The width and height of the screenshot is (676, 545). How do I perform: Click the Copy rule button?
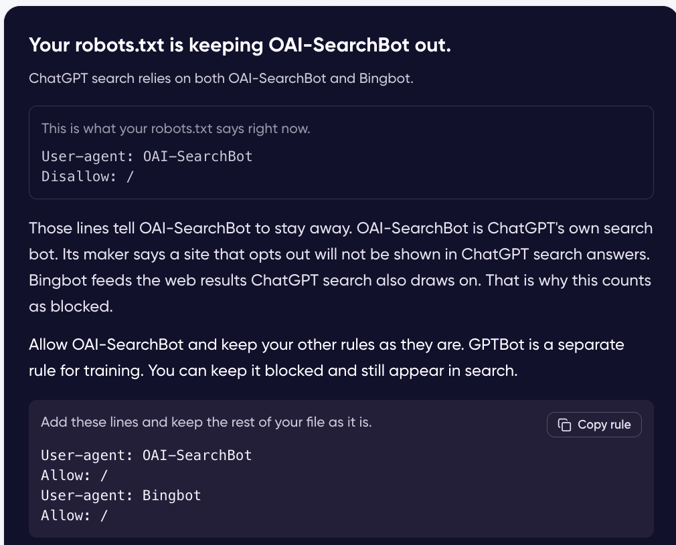coord(594,425)
